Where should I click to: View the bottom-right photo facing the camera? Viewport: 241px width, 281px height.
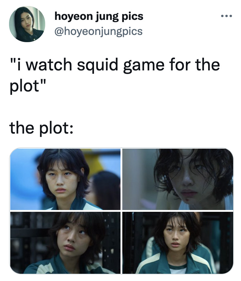[x=178, y=243]
